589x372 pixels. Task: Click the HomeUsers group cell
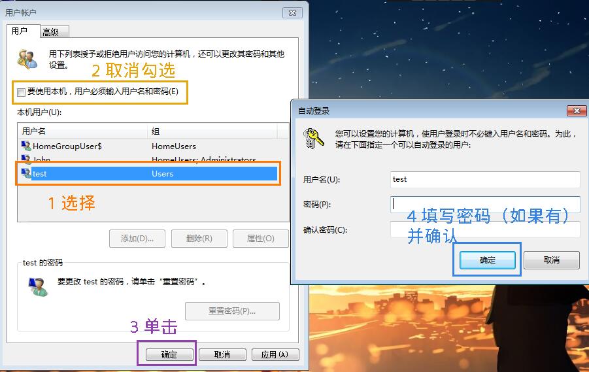(x=174, y=146)
